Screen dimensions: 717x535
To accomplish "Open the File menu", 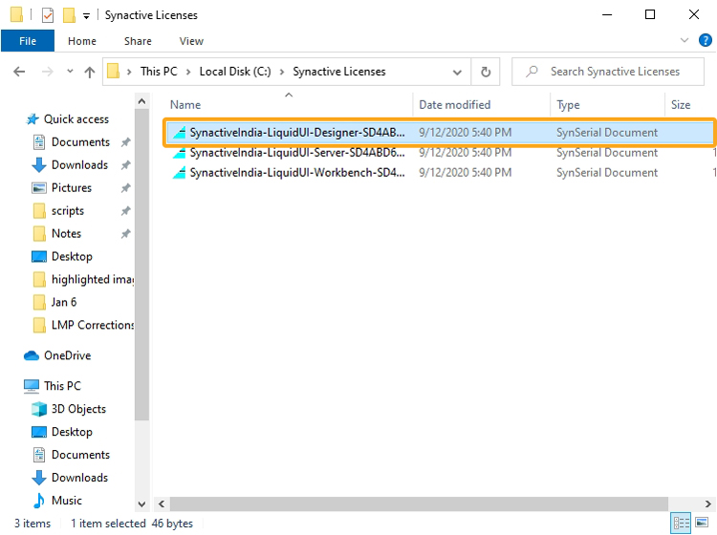I will click(28, 41).
